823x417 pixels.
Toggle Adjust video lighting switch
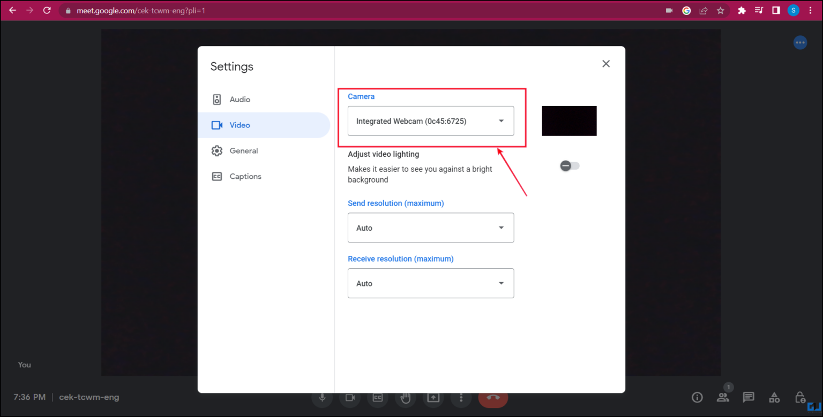click(x=569, y=165)
